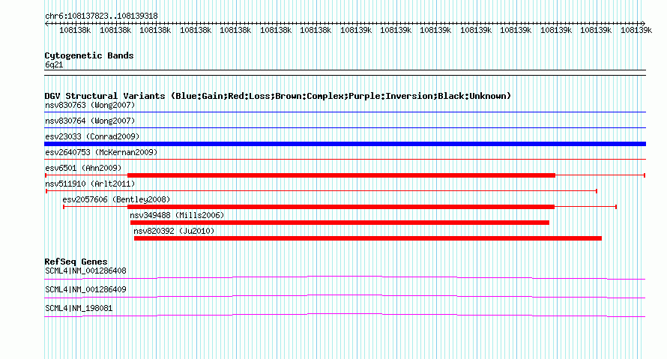Open the SCML4|NM_198081 transcript label

[x=79, y=308]
